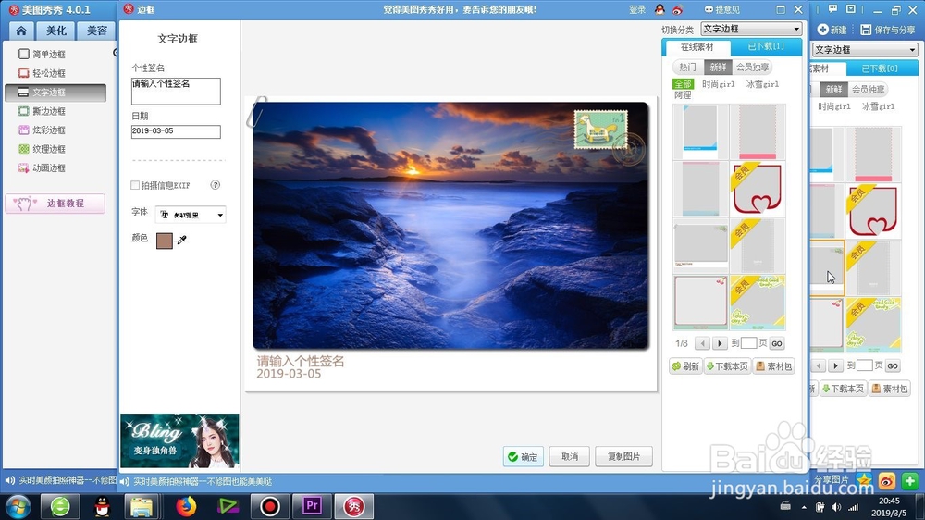Confirm with the 确定 button
The width and height of the screenshot is (925, 520).
(524, 457)
